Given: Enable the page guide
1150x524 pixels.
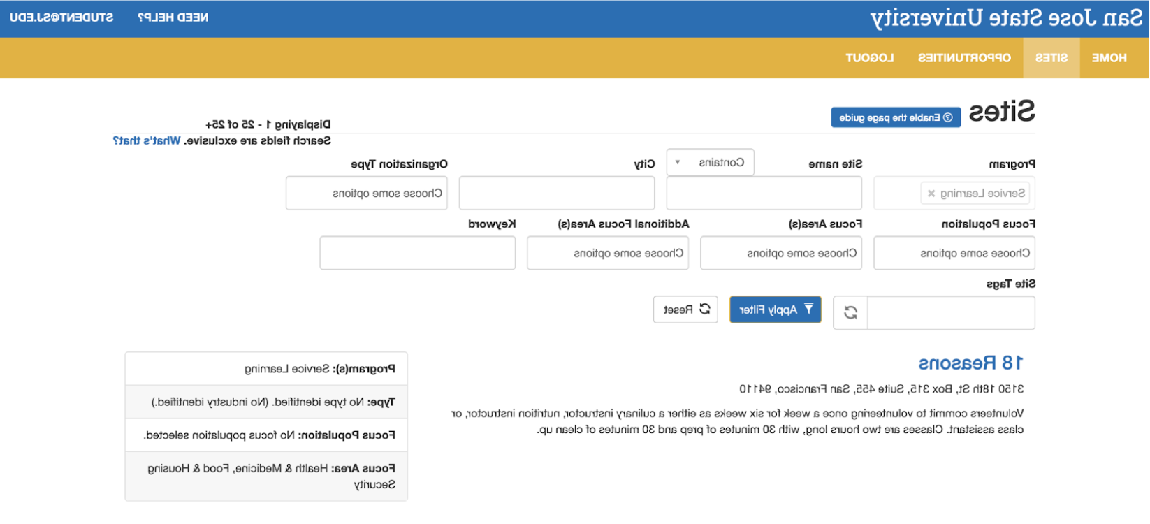Looking at the screenshot, I should [x=896, y=117].
